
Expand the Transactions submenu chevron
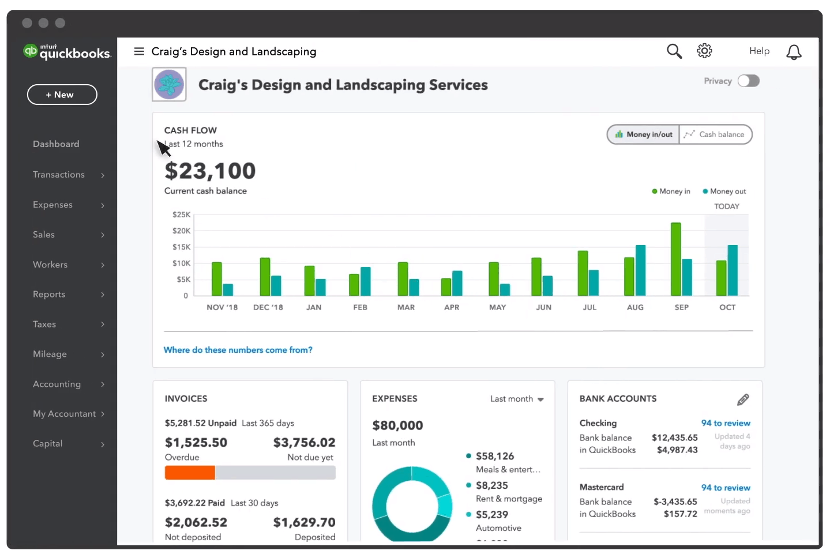(x=103, y=175)
